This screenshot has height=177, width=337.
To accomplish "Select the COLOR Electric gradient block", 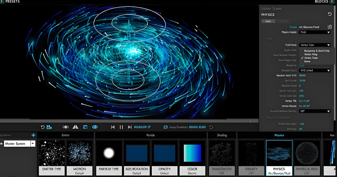I will [x=192, y=158].
